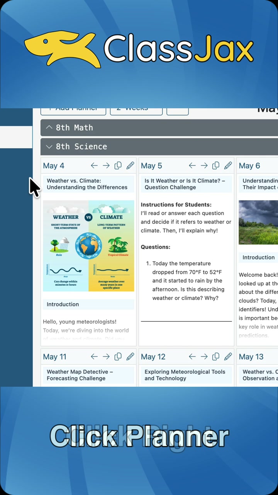The height and width of the screenshot is (495, 278).
Task: Edit May 12 lesson using pencil icon
Action: click(228, 357)
